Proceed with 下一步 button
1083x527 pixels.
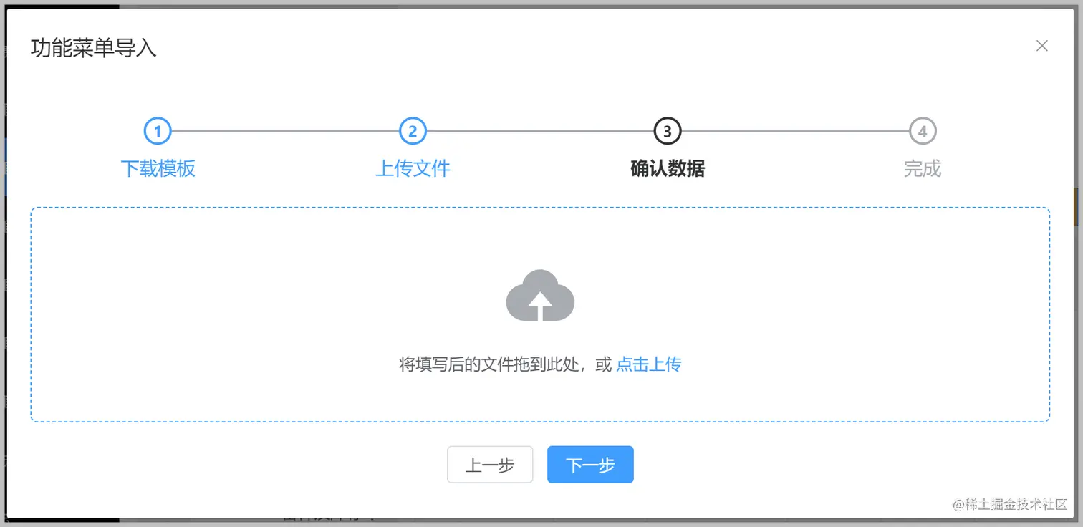click(x=590, y=465)
